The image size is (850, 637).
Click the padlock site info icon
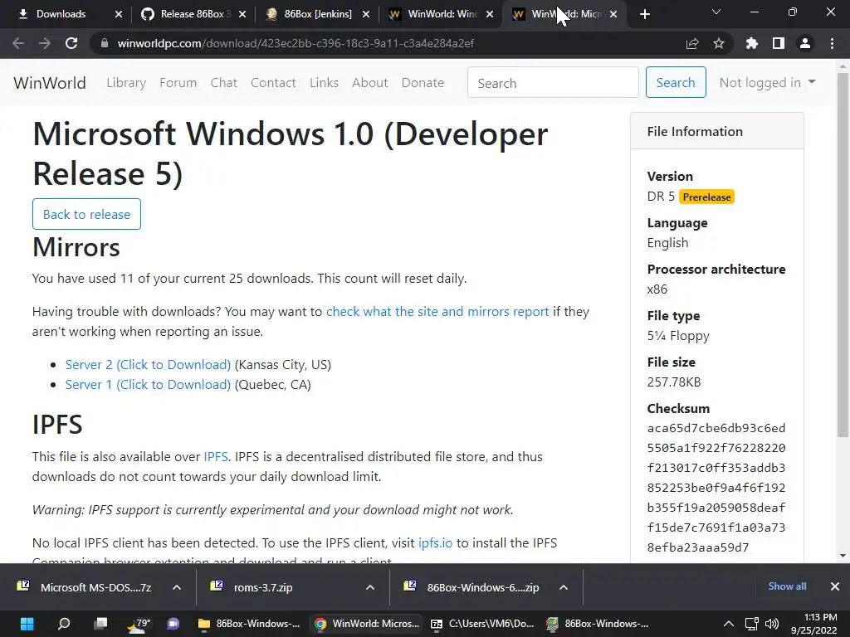click(x=105, y=43)
